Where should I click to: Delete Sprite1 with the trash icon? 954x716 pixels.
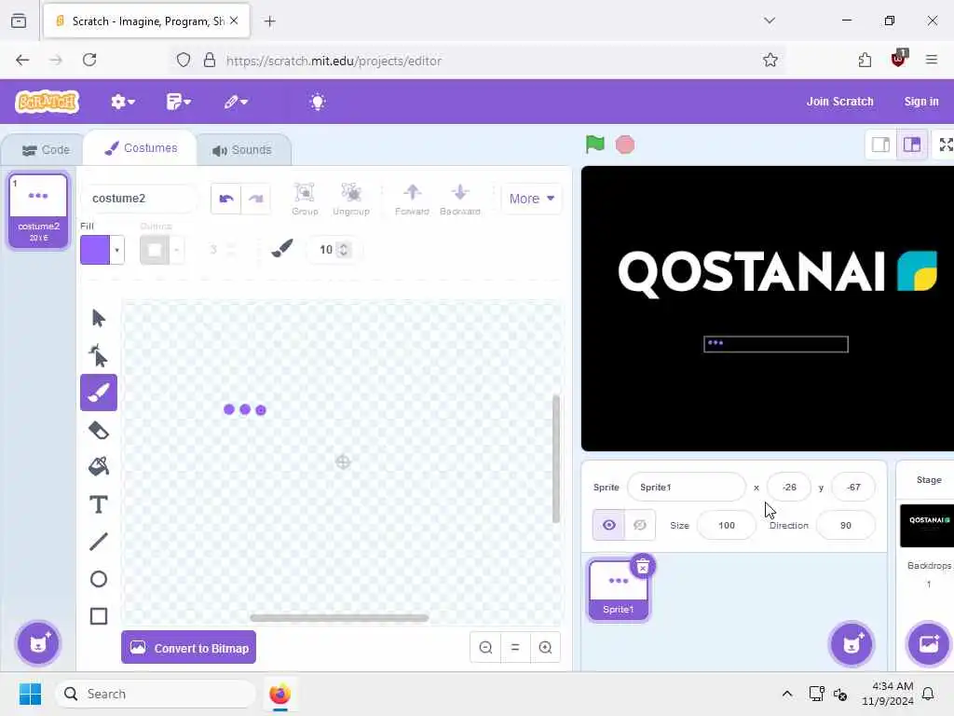click(x=643, y=567)
